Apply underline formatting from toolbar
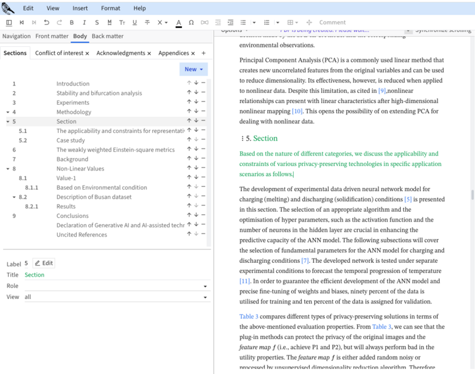This screenshot has width=475, height=374. click(134, 22)
